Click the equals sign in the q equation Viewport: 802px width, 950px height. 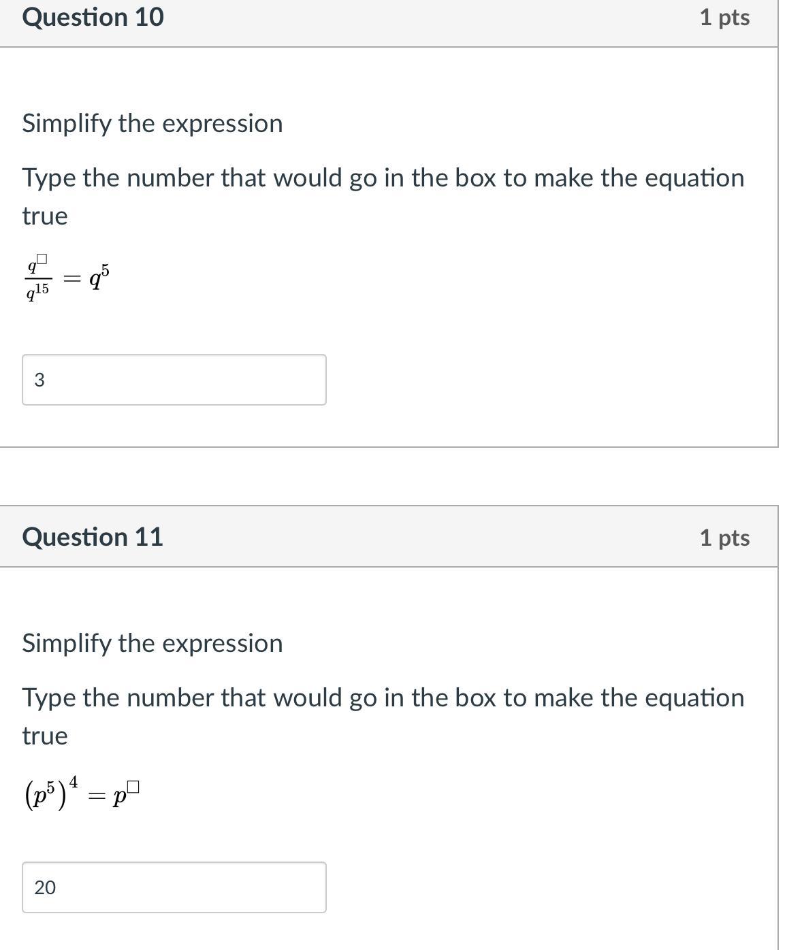tap(71, 278)
